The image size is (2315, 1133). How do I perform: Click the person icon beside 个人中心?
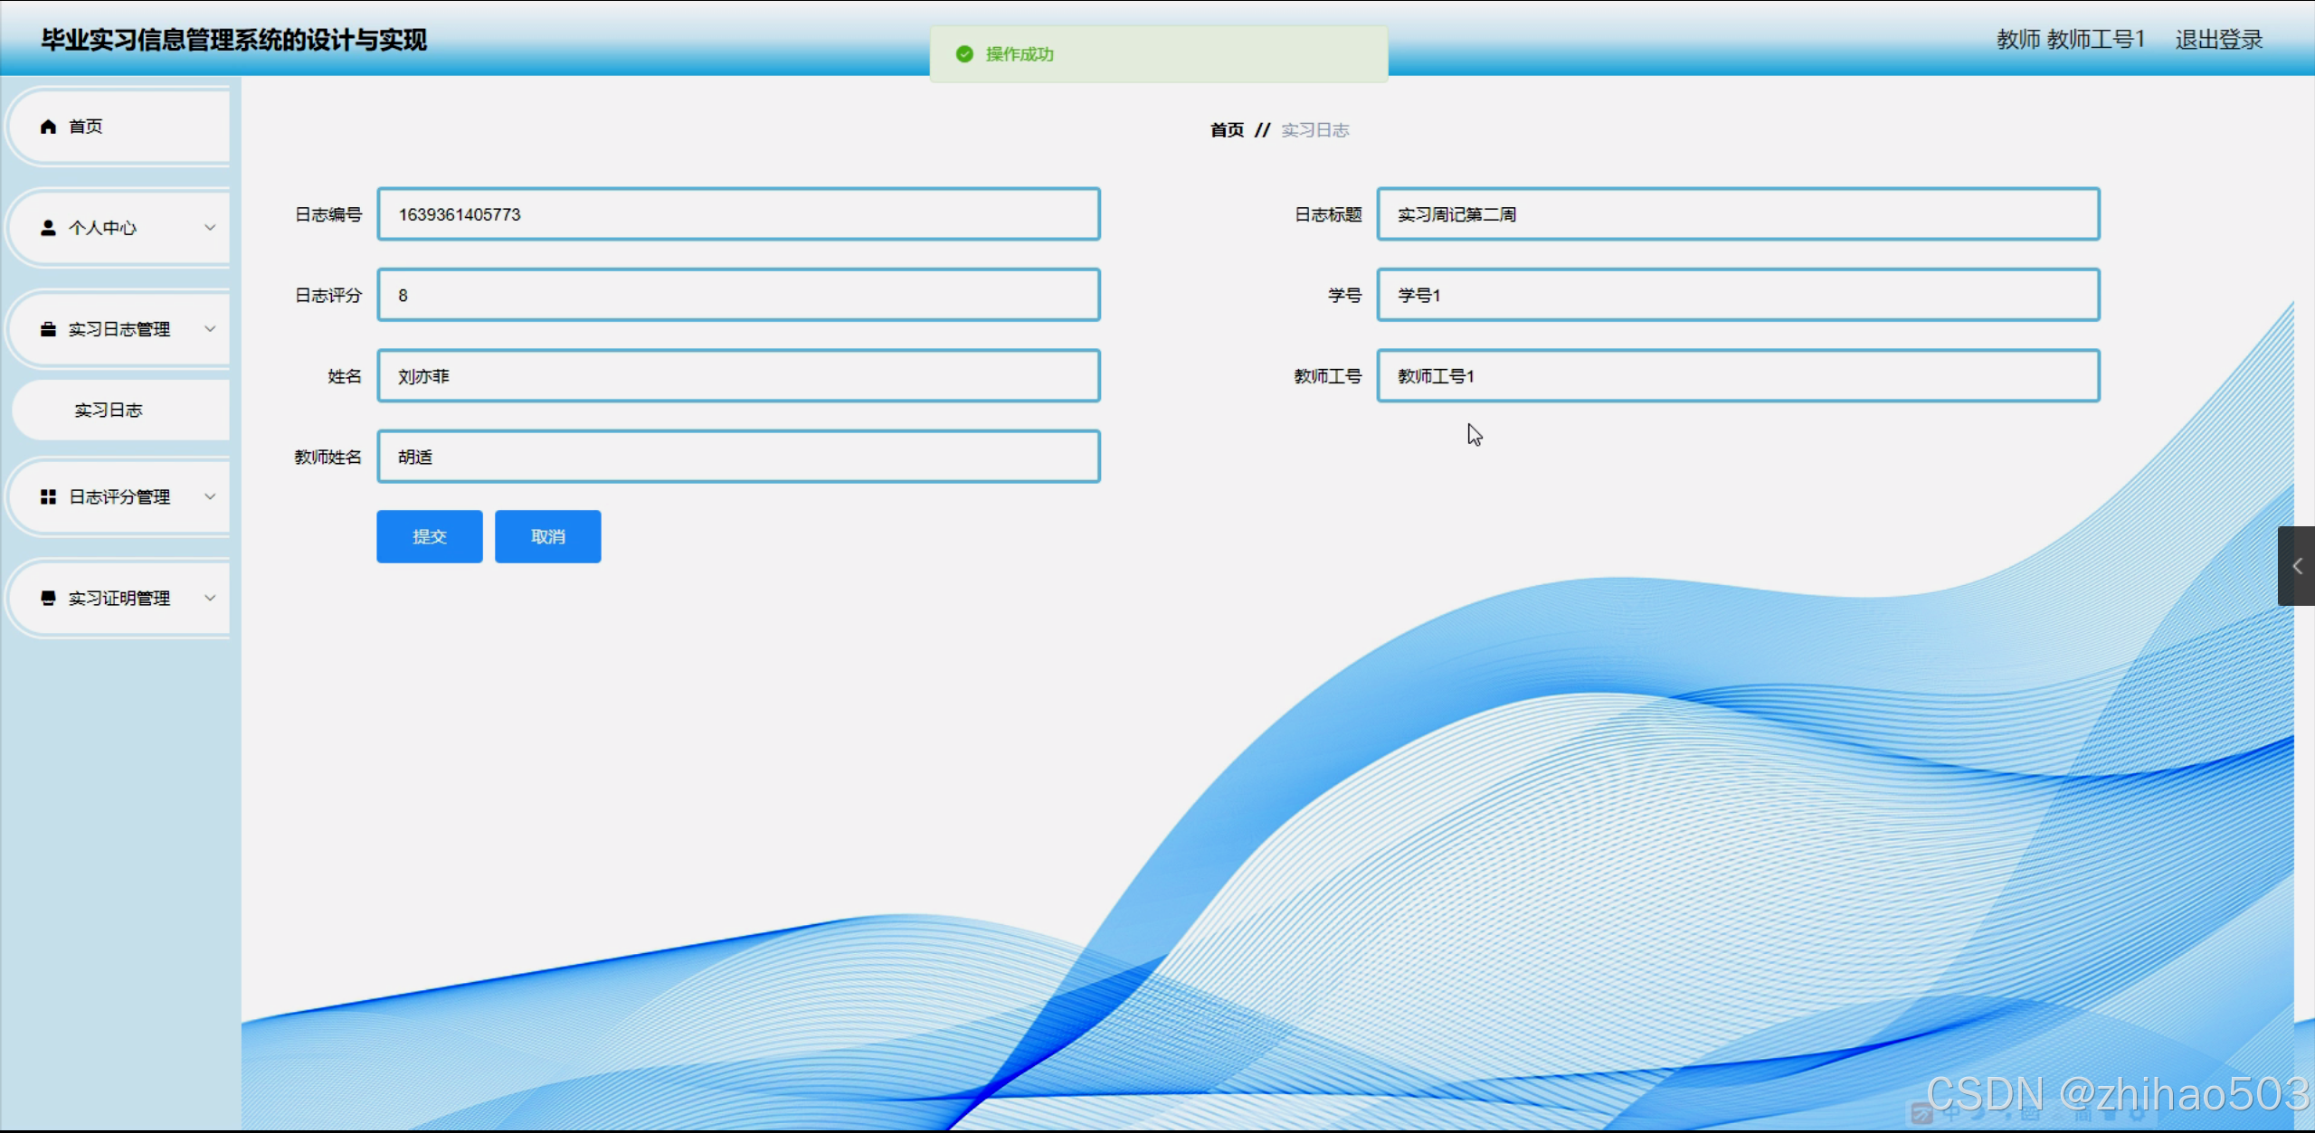[49, 228]
